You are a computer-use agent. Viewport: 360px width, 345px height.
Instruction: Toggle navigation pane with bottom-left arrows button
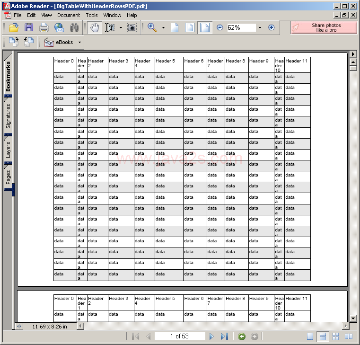(x=19, y=326)
